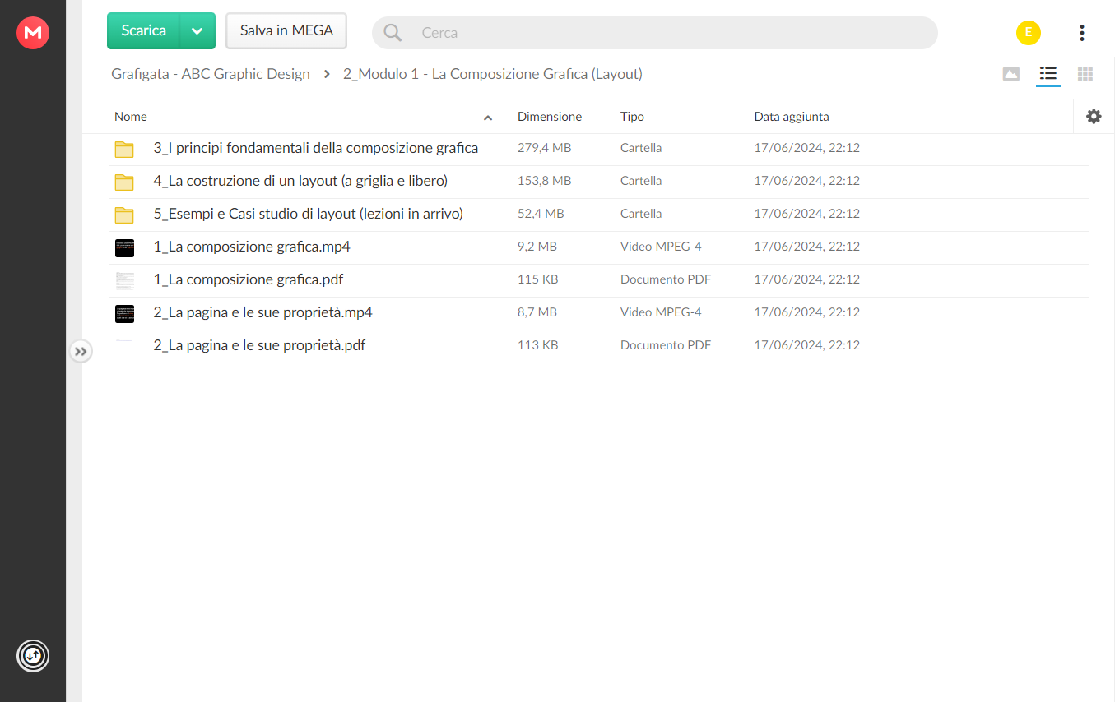Click the Salva in MEGA button
1115x702 pixels.
click(286, 31)
